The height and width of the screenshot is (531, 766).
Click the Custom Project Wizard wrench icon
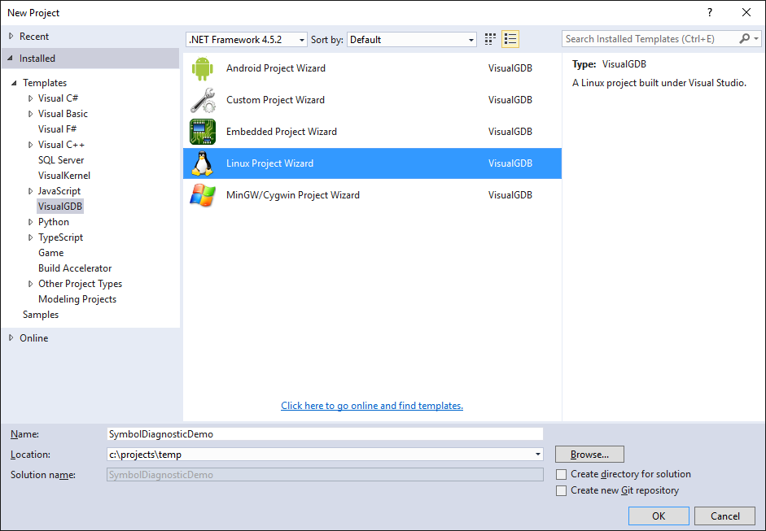pos(202,100)
